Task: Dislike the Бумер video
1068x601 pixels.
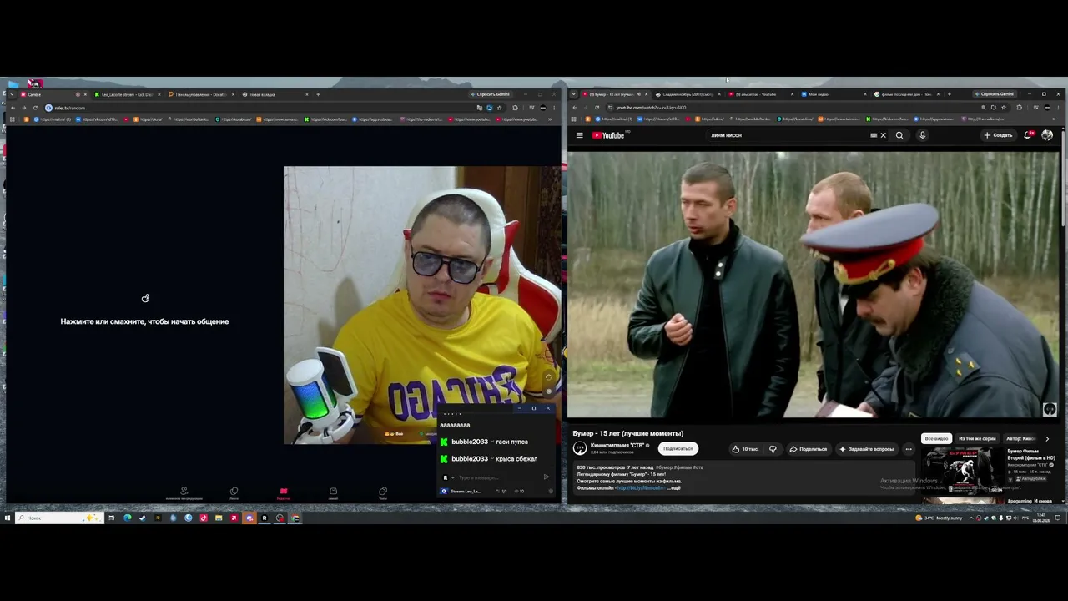Action: point(773,449)
